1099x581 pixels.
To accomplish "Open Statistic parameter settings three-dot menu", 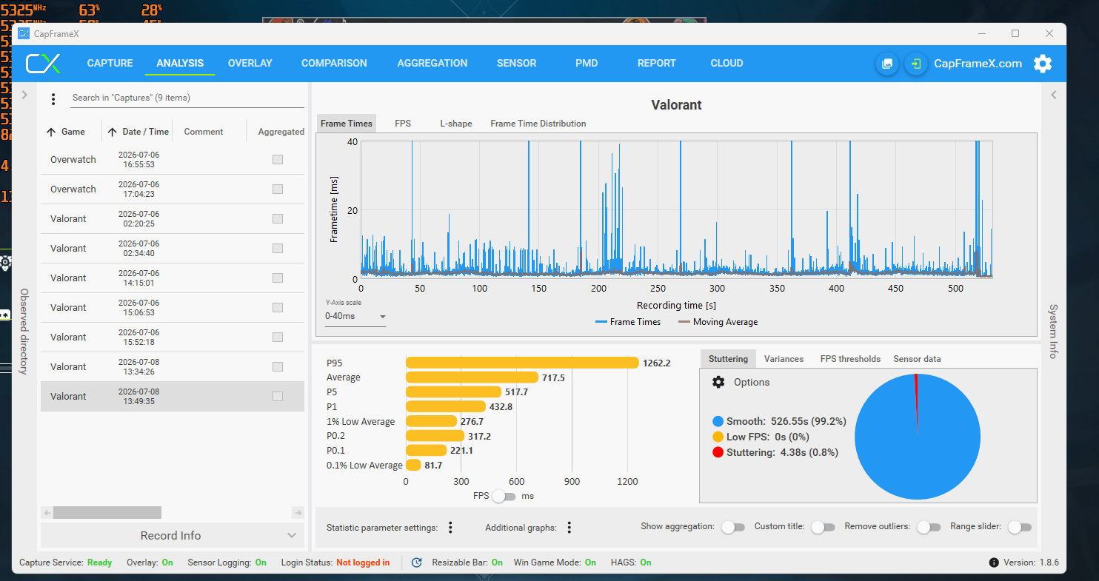I will [450, 528].
